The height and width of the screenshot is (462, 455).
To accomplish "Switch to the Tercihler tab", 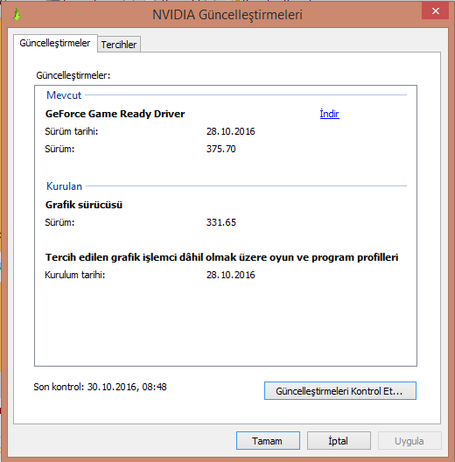I will coord(119,45).
